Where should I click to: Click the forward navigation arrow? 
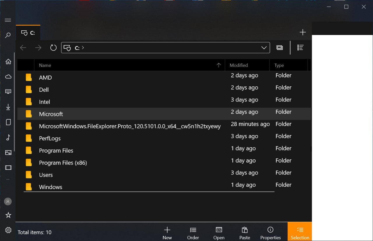(x=38, y=48)
